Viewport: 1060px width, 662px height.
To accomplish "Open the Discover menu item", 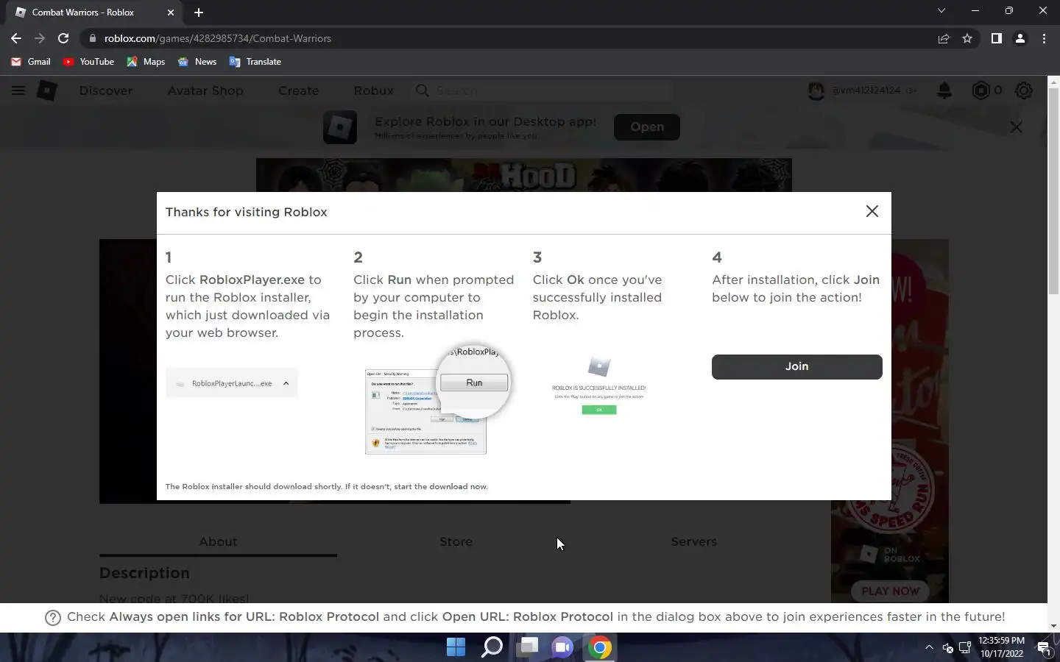I will [x=106, y=90].
